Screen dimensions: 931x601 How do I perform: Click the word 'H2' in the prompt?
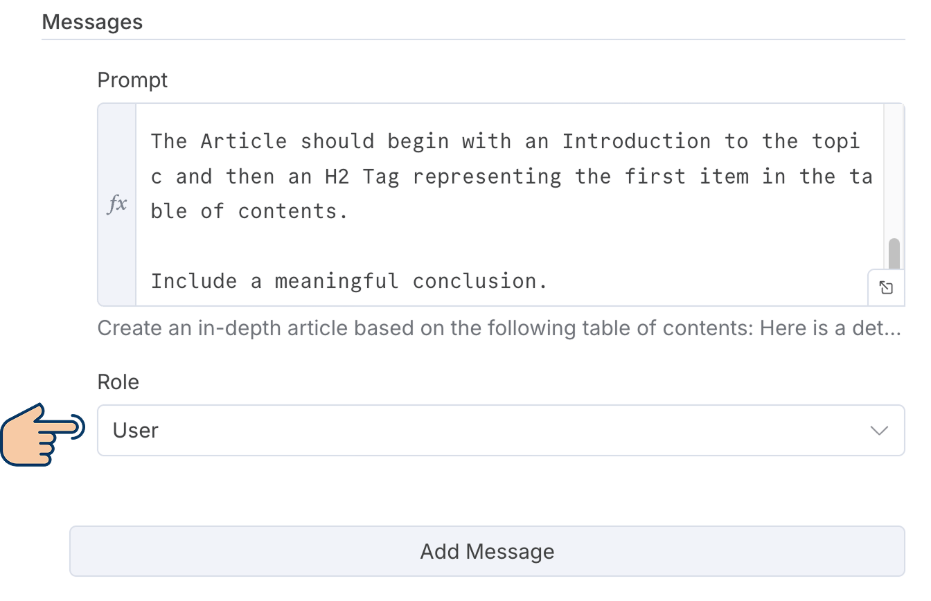(x=337, y=177)
